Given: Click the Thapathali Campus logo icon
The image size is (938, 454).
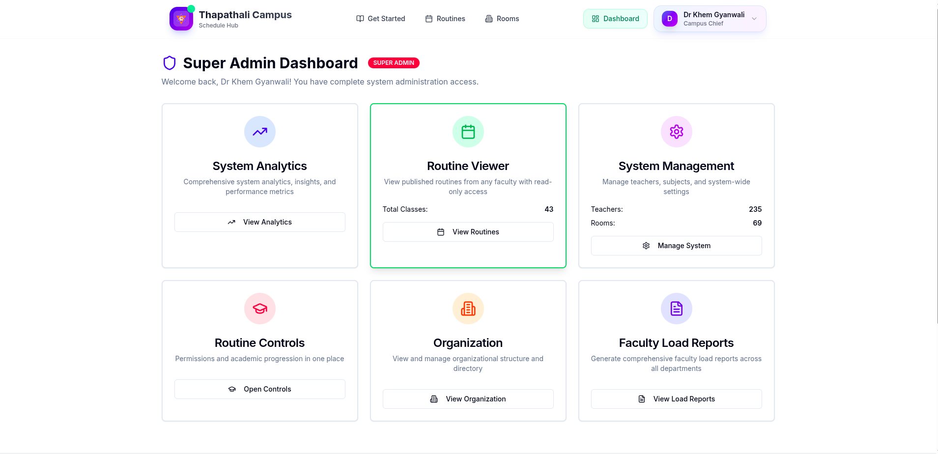Looking at the screenshot, I should (181, 19).
